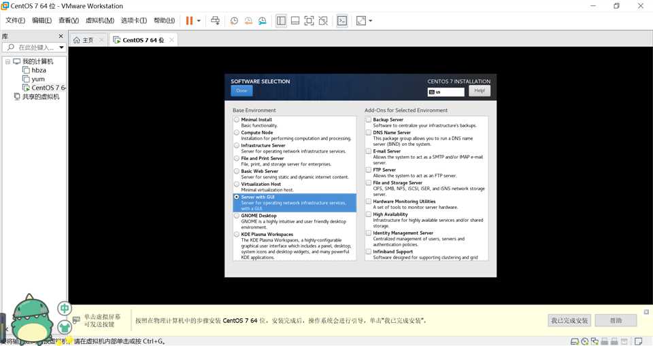The width and height of the screenshot is (653, 346).
Task: Open the 文件(F) menu
Action: click(x=16, y=20)
